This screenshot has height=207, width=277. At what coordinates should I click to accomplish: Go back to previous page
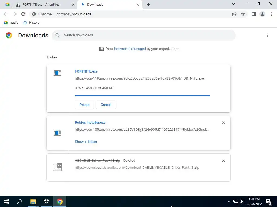pyautogui.click(x=6, y=14)
